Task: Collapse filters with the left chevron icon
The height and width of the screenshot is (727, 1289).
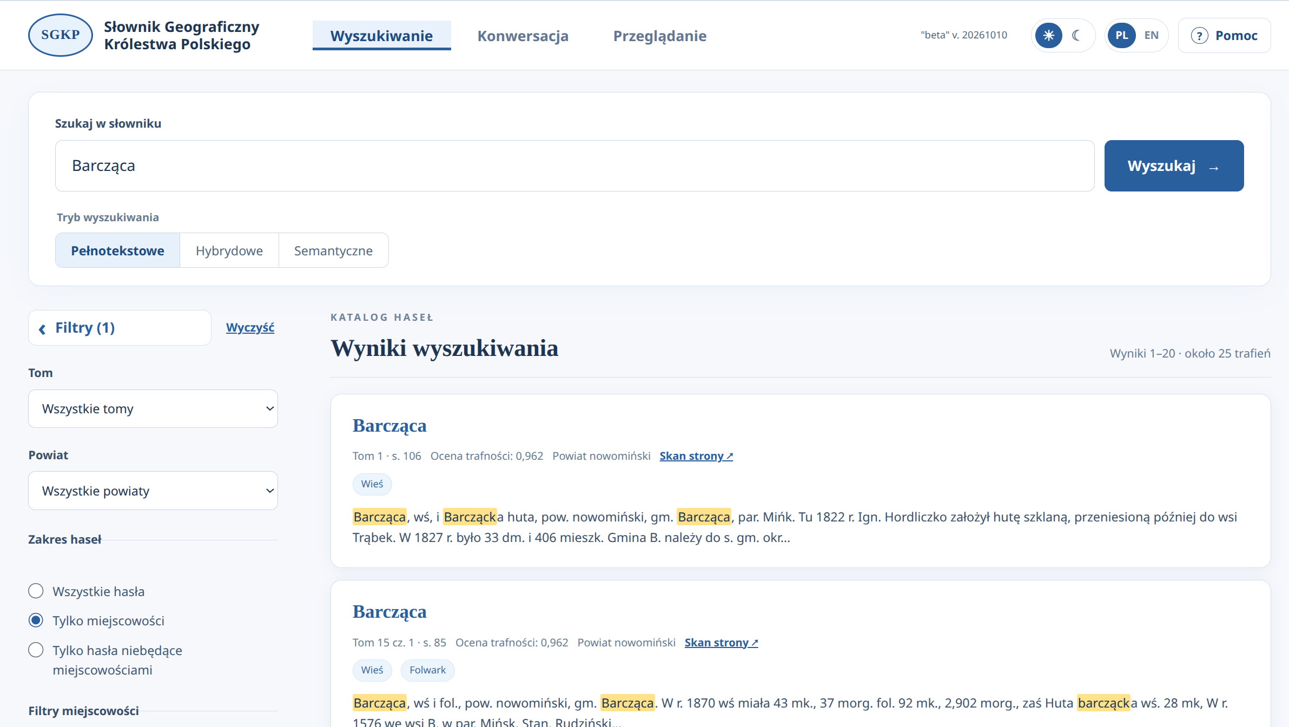Action: (42, 328)
